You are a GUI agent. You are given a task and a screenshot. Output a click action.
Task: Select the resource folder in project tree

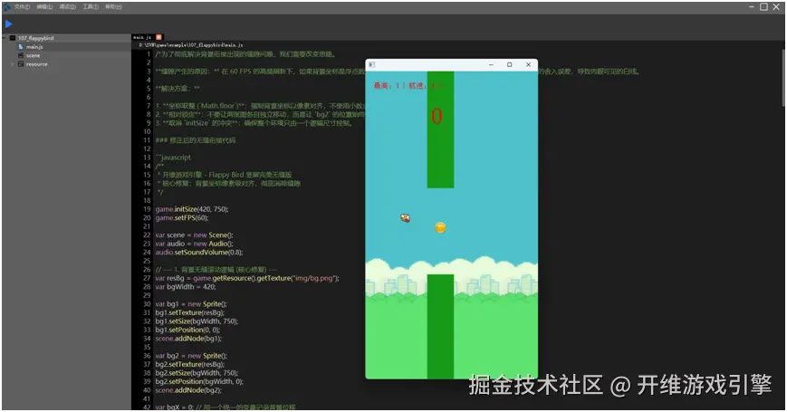coord(36,64)
